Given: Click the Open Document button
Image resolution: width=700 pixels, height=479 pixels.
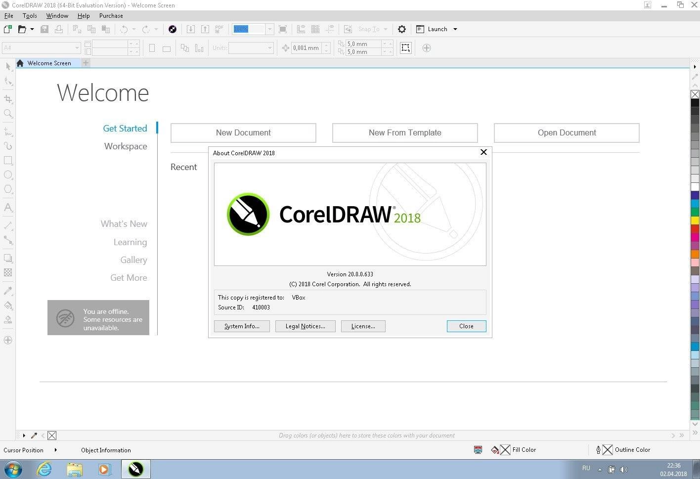Looking at the screenshot, I should click(x=567, y=132).
